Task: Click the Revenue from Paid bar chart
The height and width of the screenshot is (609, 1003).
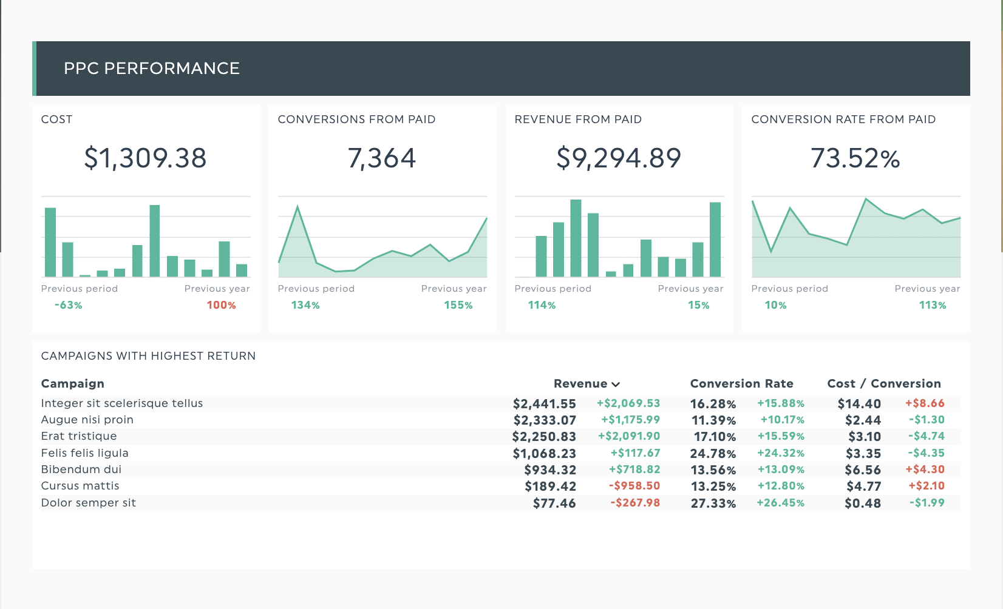Action: pyautogui.click(x=619, y=237)
